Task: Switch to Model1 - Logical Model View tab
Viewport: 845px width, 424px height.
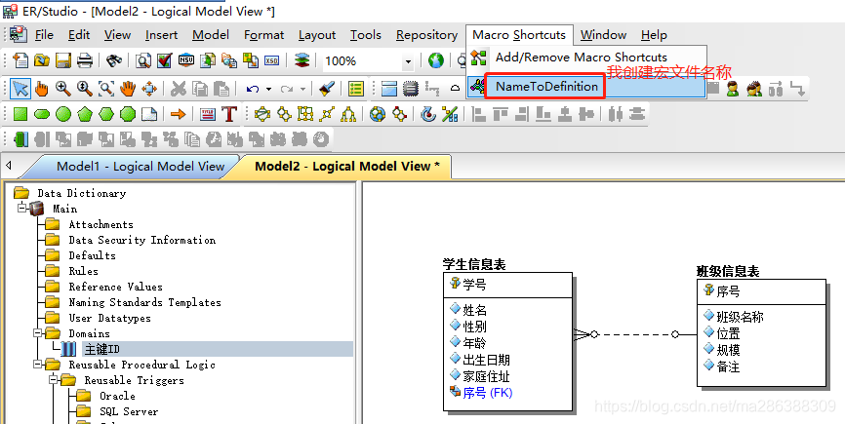Action: [x=141, y=167]
